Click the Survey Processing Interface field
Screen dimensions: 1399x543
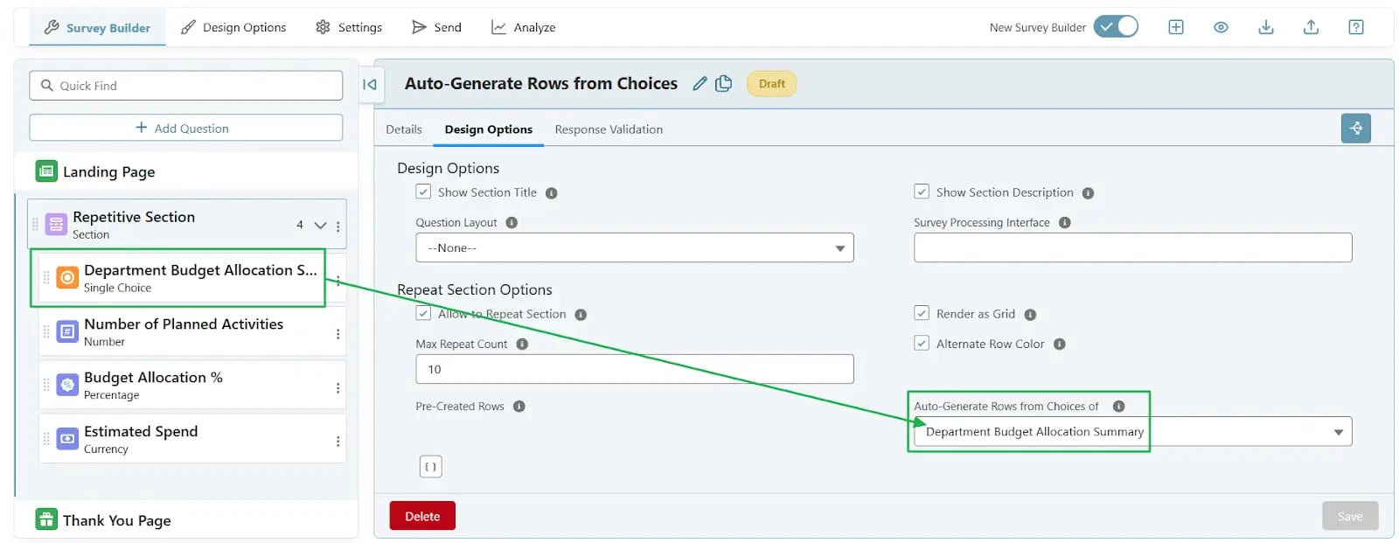(1133, 247)
